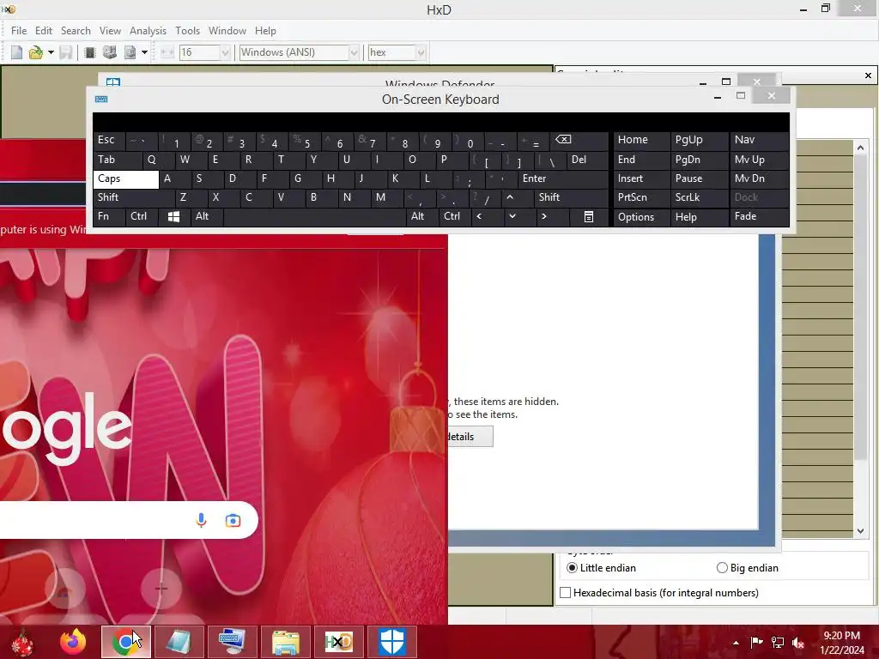Open the File menu in HxD
The height and width of the screenshot is (659, 879).
click(19, 31)
